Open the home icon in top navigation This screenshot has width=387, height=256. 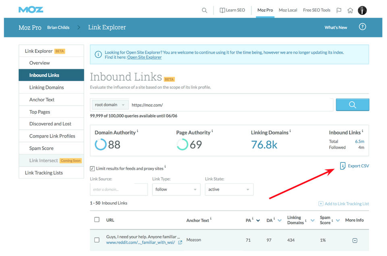click(350, 10)
